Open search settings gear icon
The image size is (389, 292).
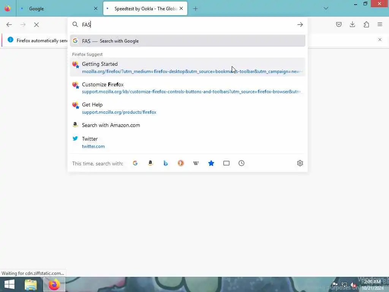click(300, 163)
